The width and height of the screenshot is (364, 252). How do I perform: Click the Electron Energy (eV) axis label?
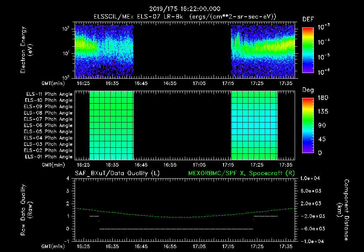26,50
